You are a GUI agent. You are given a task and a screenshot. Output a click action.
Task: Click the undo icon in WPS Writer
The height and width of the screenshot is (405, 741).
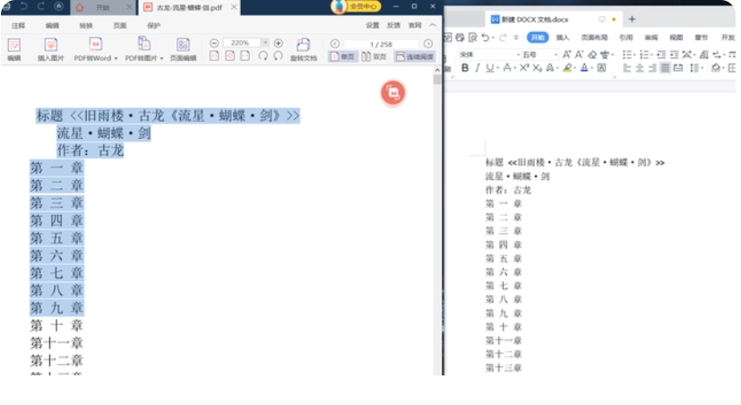pyautogui.click(x=486, y=38)
